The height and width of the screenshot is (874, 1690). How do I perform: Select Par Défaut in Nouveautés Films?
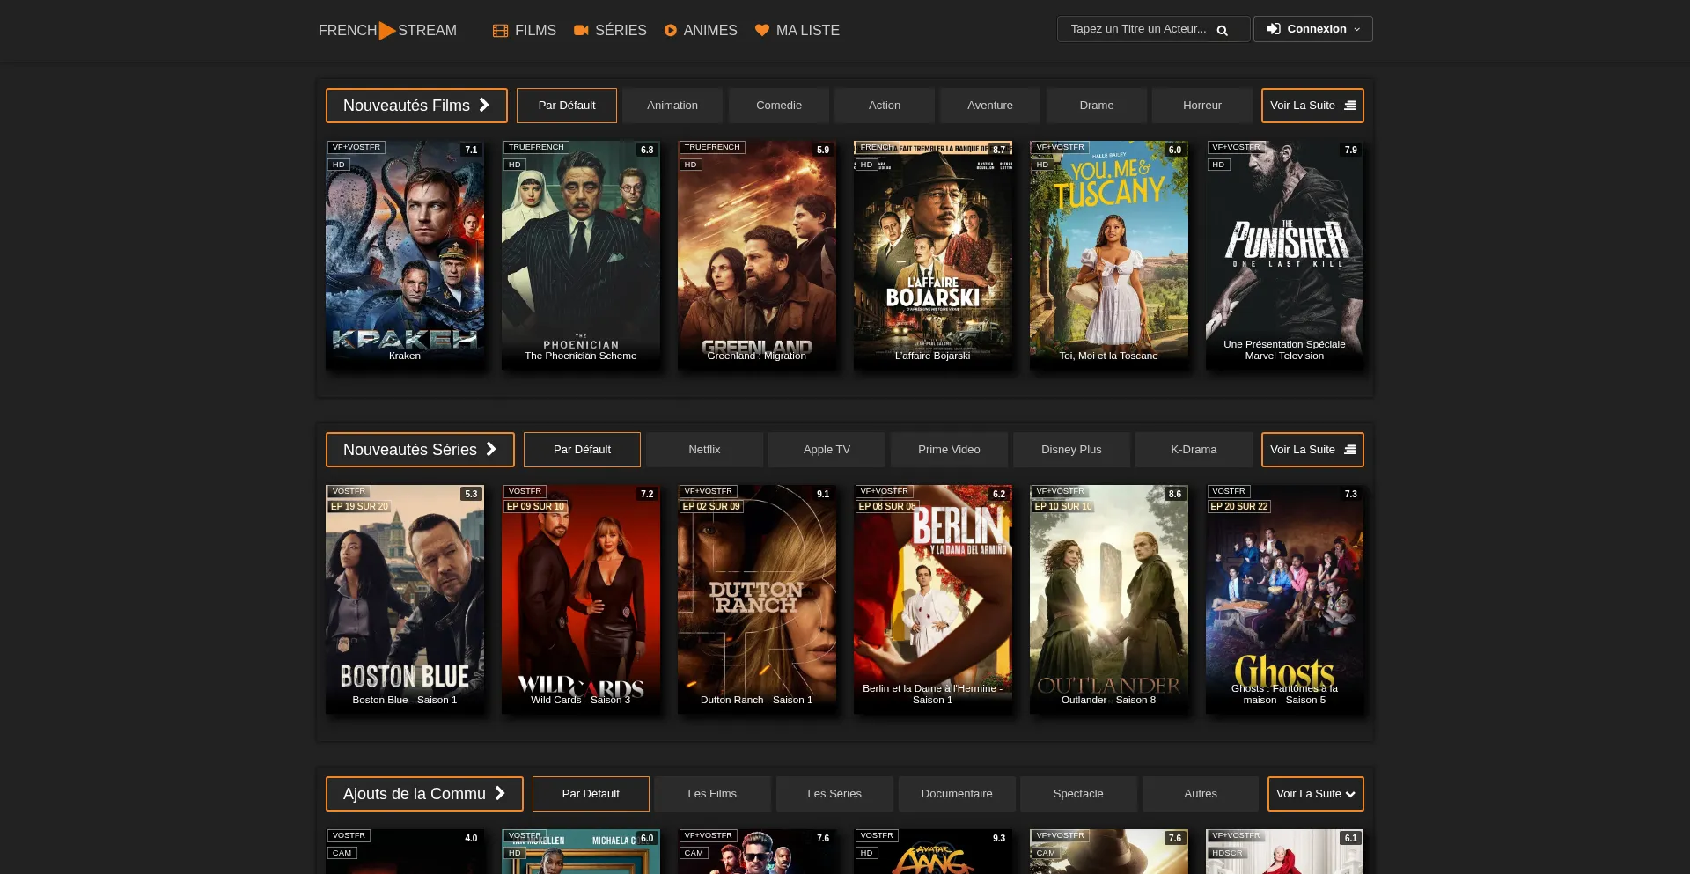(x=567, y=106)
